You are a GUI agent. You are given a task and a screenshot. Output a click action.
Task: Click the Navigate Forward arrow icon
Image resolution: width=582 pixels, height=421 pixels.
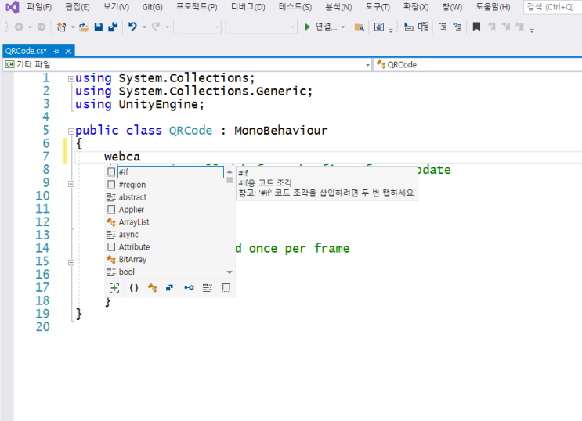click(42, 27)
